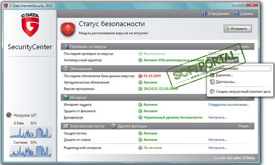Screen dimensions: 275x165
Task: Click green check icon for Интернет-защита
Action: (140, 105)
